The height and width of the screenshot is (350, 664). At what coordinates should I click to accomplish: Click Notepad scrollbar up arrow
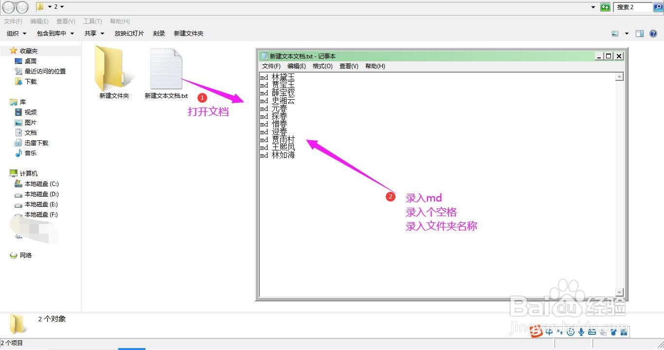(x=619, y=76)
